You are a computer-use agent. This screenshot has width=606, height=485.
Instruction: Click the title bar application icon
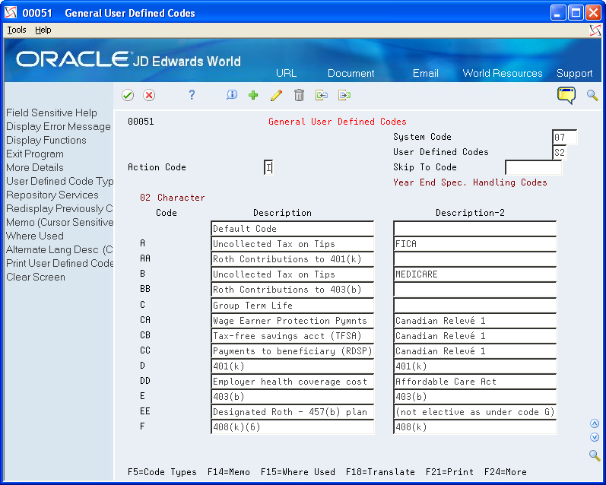click(x=11, y=13)
